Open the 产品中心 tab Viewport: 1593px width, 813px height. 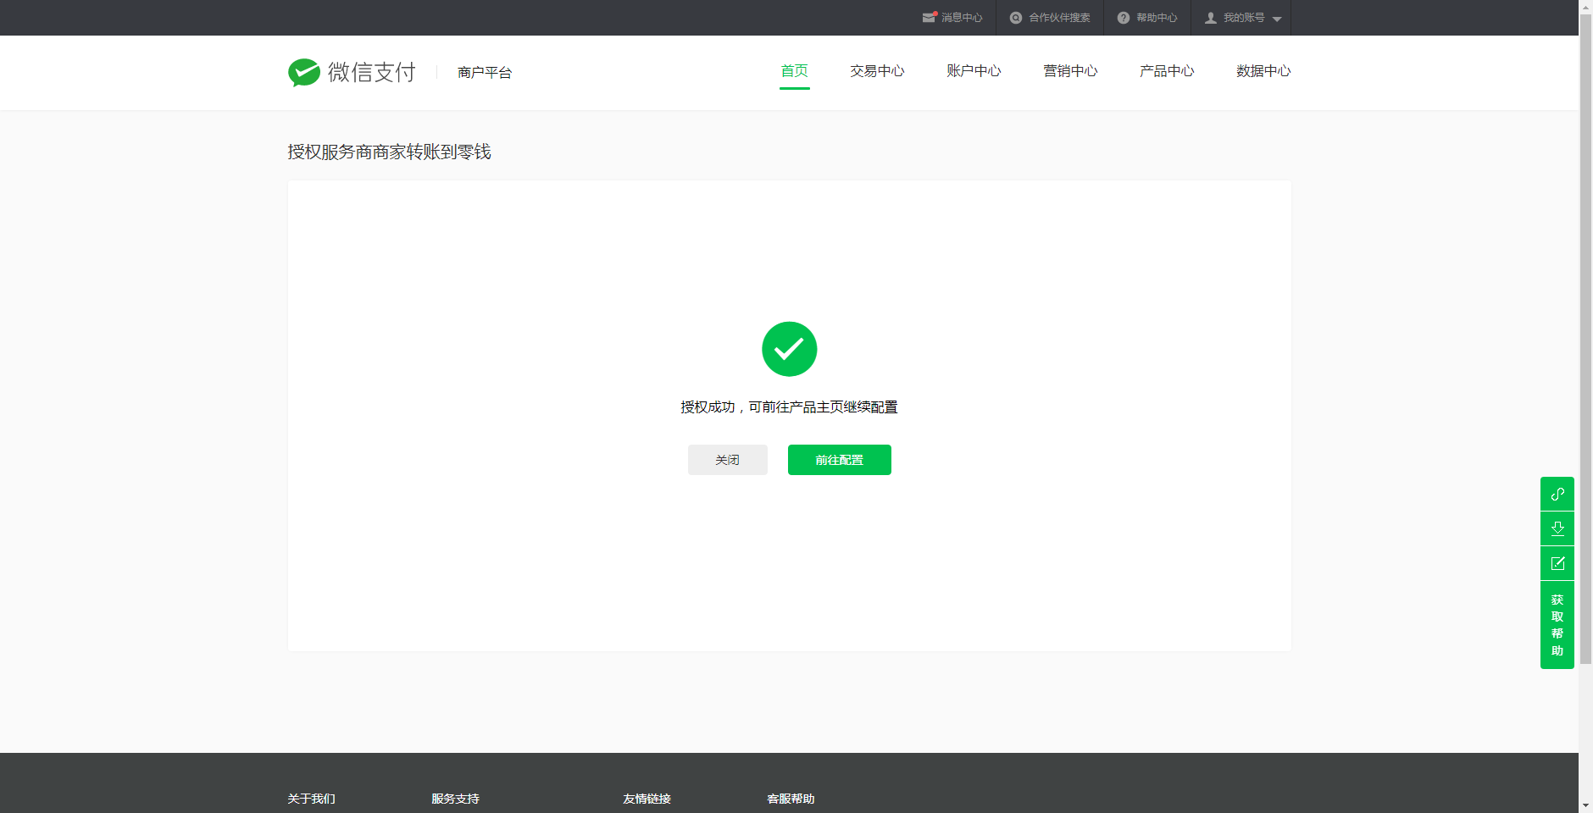tap(1167, 71)
